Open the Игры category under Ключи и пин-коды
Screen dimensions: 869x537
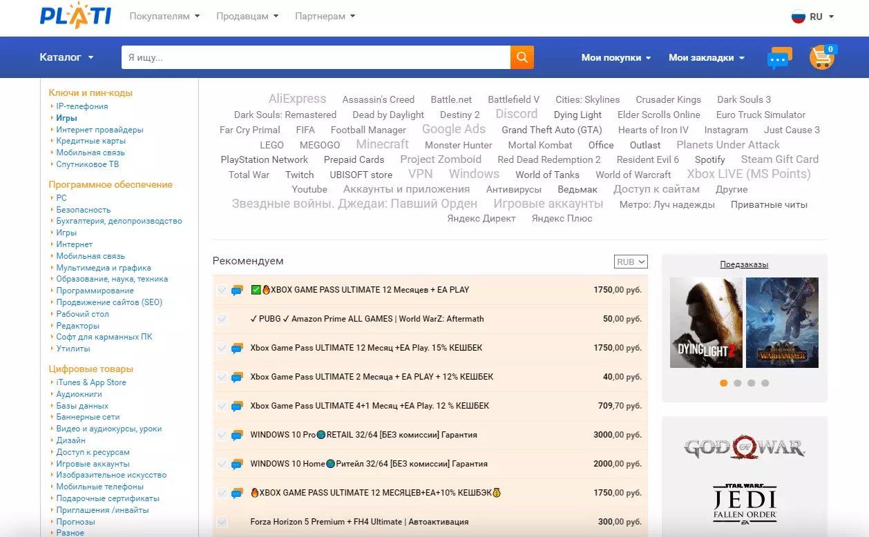pyautogui.click(x=66, y=118)
